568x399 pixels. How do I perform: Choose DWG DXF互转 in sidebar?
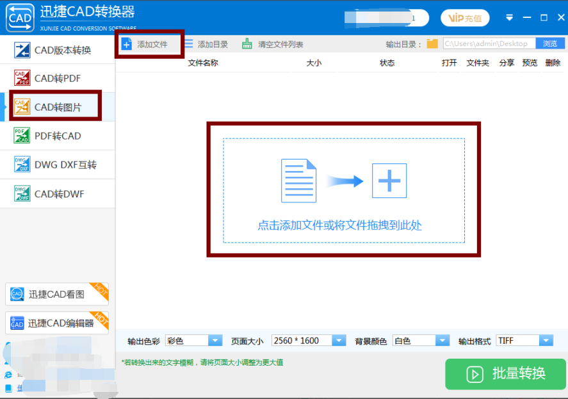tap(58, 165)
